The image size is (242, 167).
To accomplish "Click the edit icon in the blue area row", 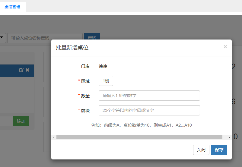I will point(21,70).
